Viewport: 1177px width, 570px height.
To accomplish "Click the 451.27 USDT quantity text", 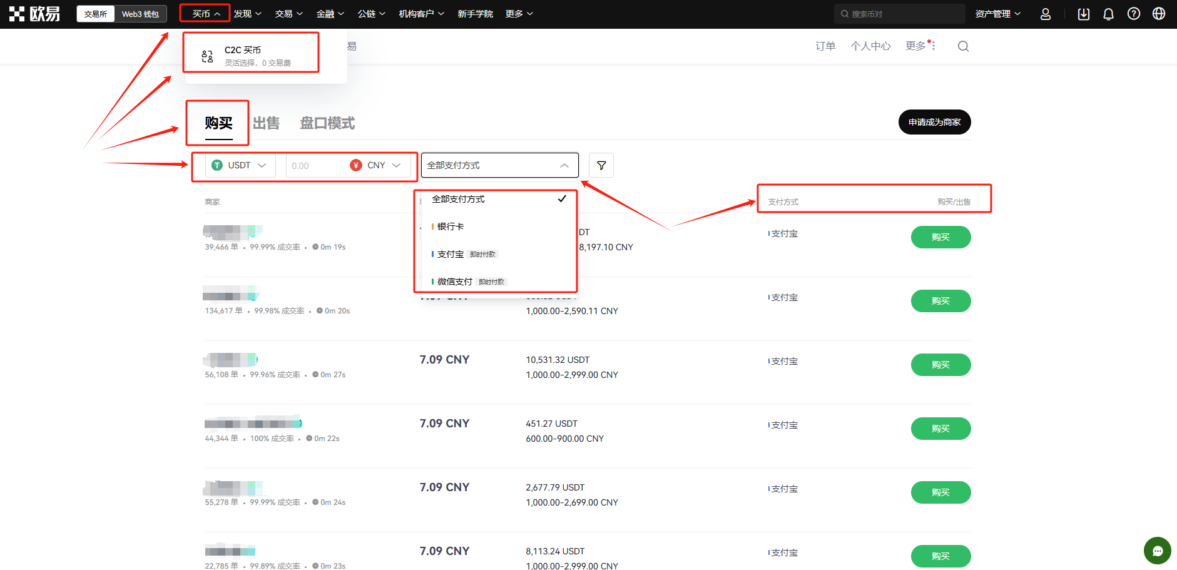I will tap(551, 424).
